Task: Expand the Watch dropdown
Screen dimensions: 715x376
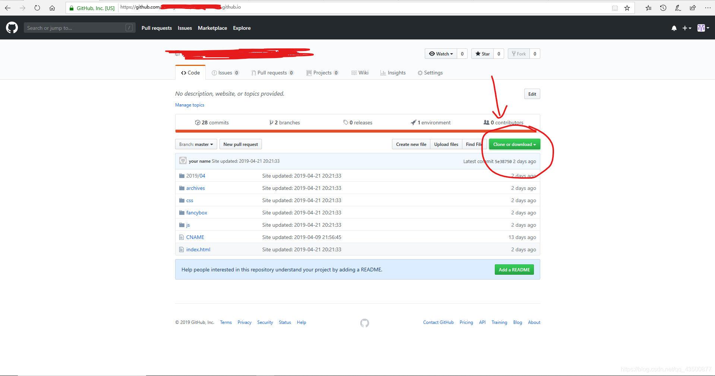Action: pyautogui.click(x=441, y=54)
